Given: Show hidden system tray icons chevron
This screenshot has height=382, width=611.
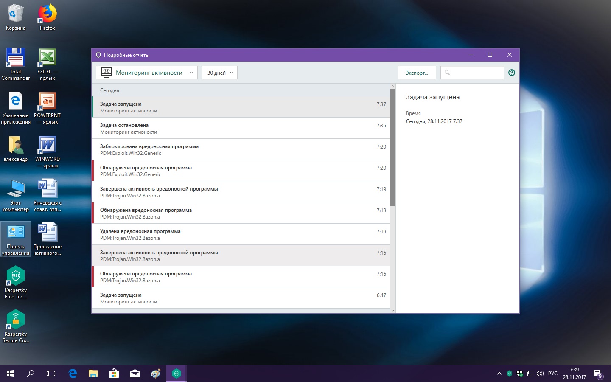Looking at the screenshot, I should 499,374.
